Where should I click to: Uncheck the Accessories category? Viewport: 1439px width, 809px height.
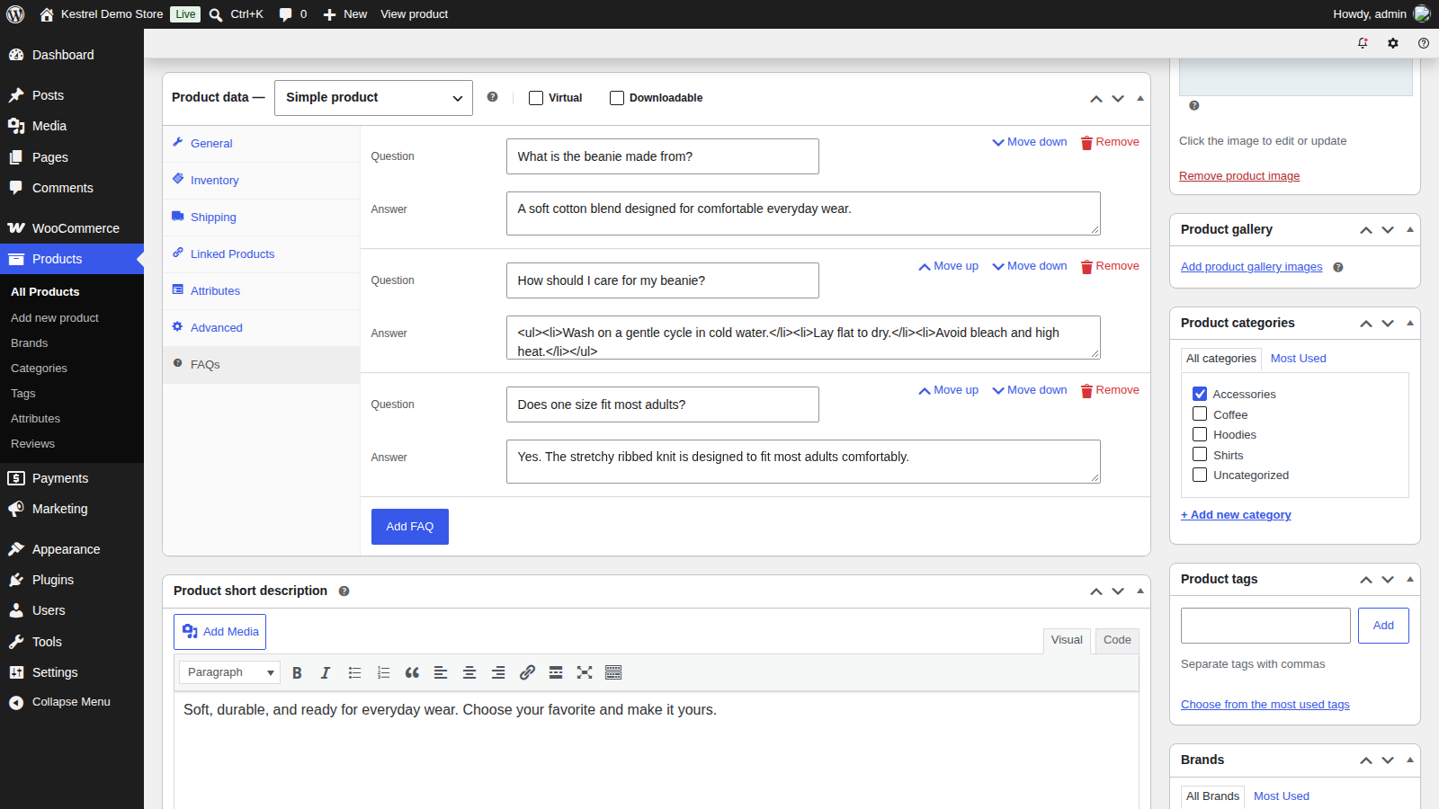point(1200,394)
